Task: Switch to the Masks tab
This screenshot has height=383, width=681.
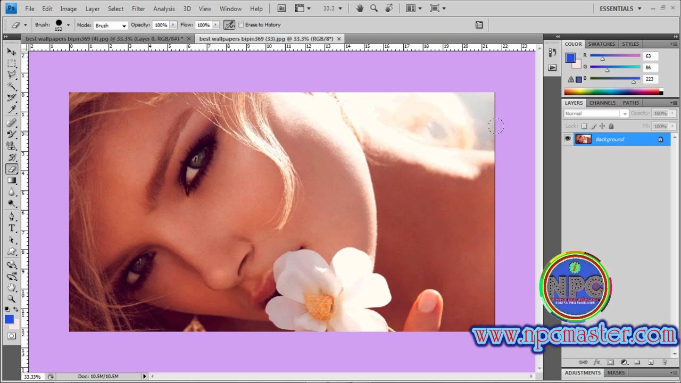Action: point(616,373)
